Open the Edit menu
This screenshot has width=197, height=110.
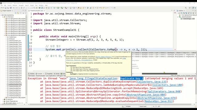coord(5,5)
